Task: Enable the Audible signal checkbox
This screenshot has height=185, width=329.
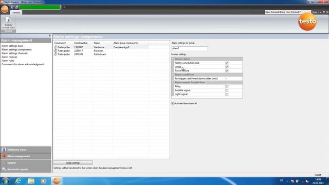Action: click(x=227, y=90)
